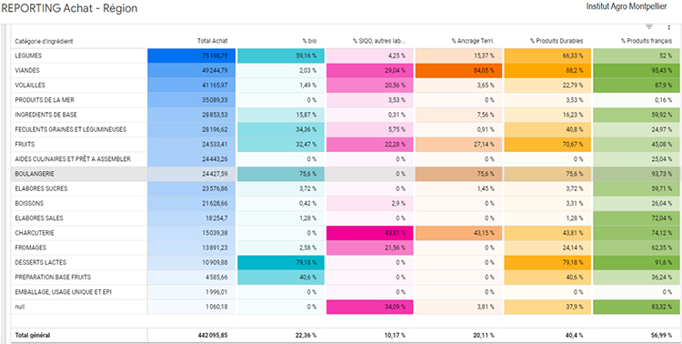Select the LEGUMES row label
This screenshot has height=344, width=682.
click(28, 56)
